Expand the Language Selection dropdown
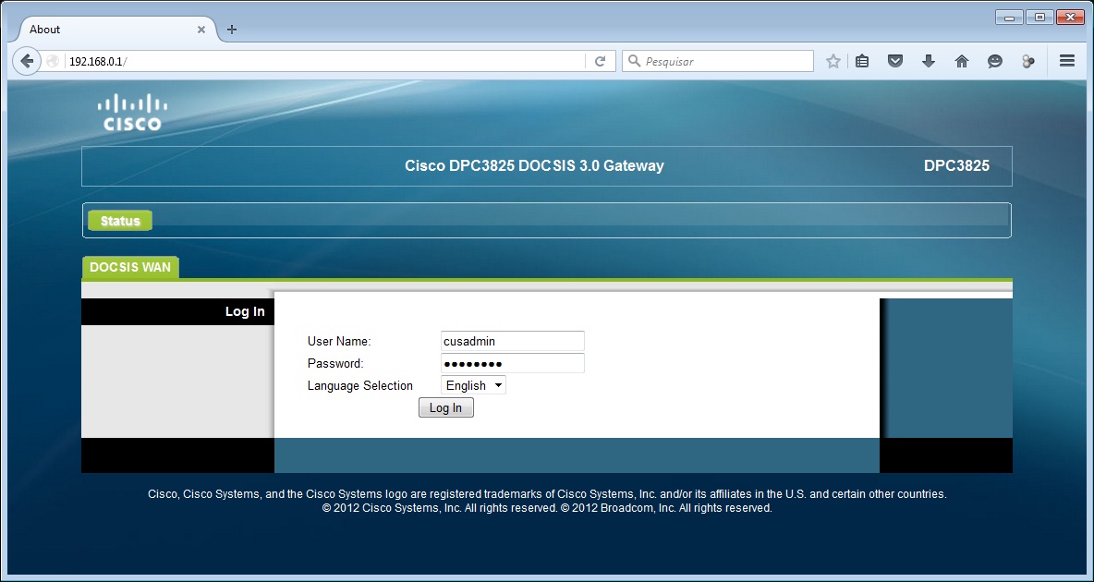This screenshot has width=1094, height=582. (x=473, y=385)
